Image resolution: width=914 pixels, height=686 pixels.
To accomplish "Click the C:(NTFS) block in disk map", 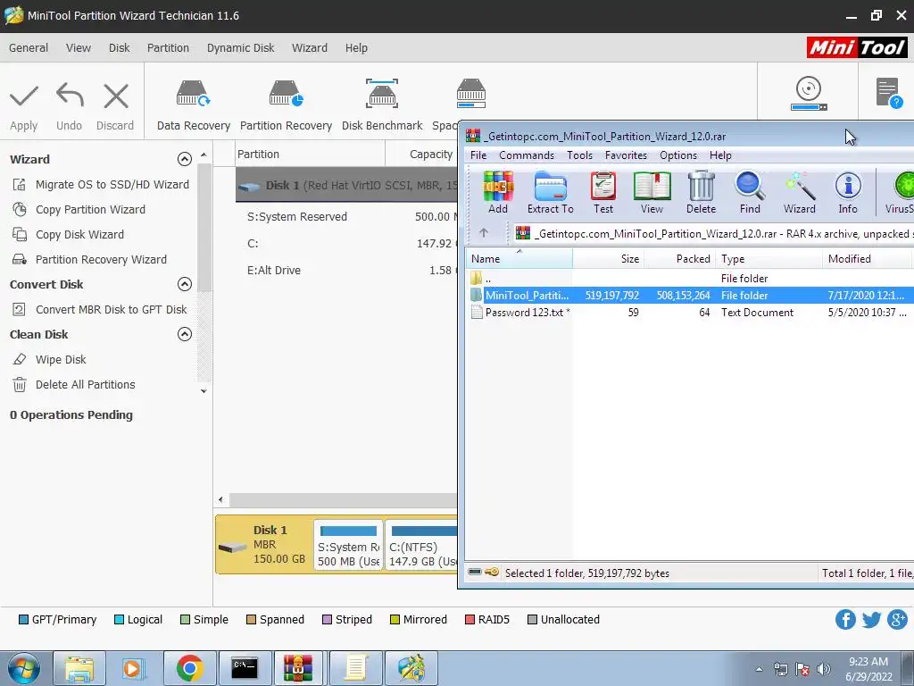I will [422, 546].
